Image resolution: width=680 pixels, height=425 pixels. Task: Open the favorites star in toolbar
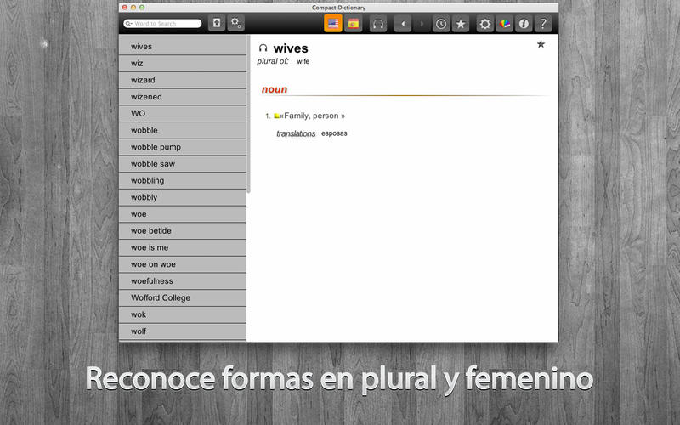point(461,24)
